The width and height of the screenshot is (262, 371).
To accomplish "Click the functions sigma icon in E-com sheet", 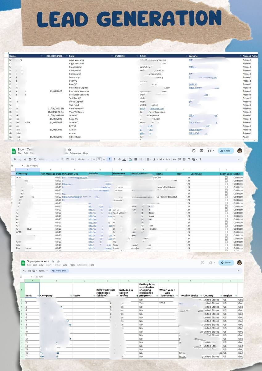I will (x=201, y=159).
